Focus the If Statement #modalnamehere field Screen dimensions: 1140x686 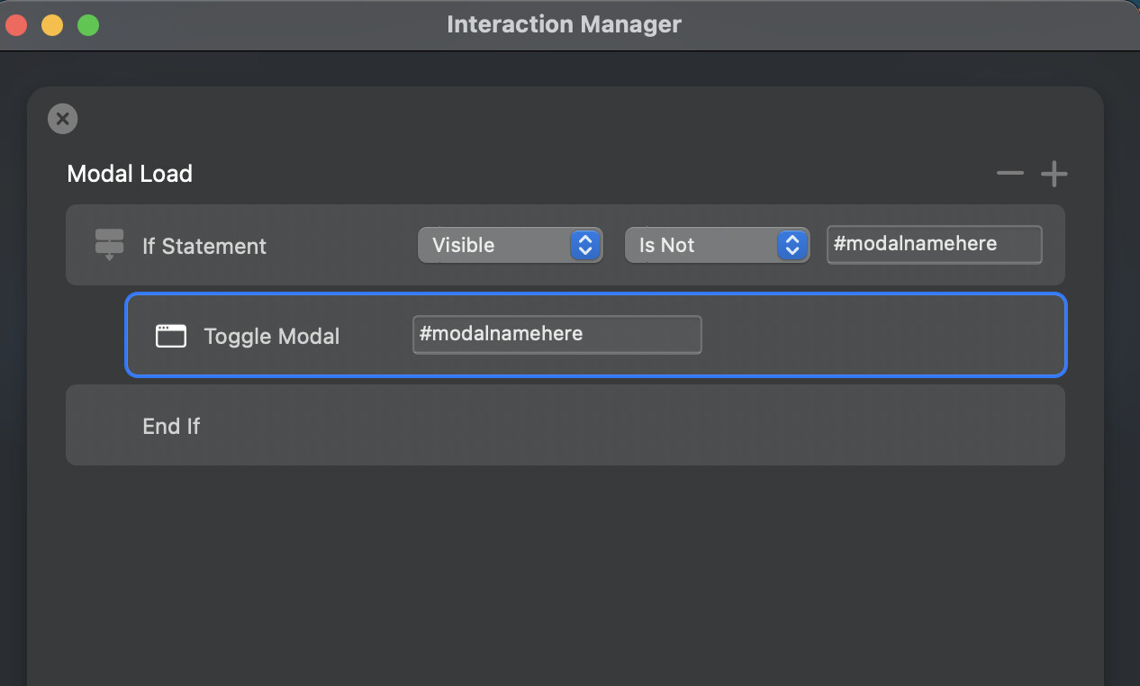pos(934,244)
